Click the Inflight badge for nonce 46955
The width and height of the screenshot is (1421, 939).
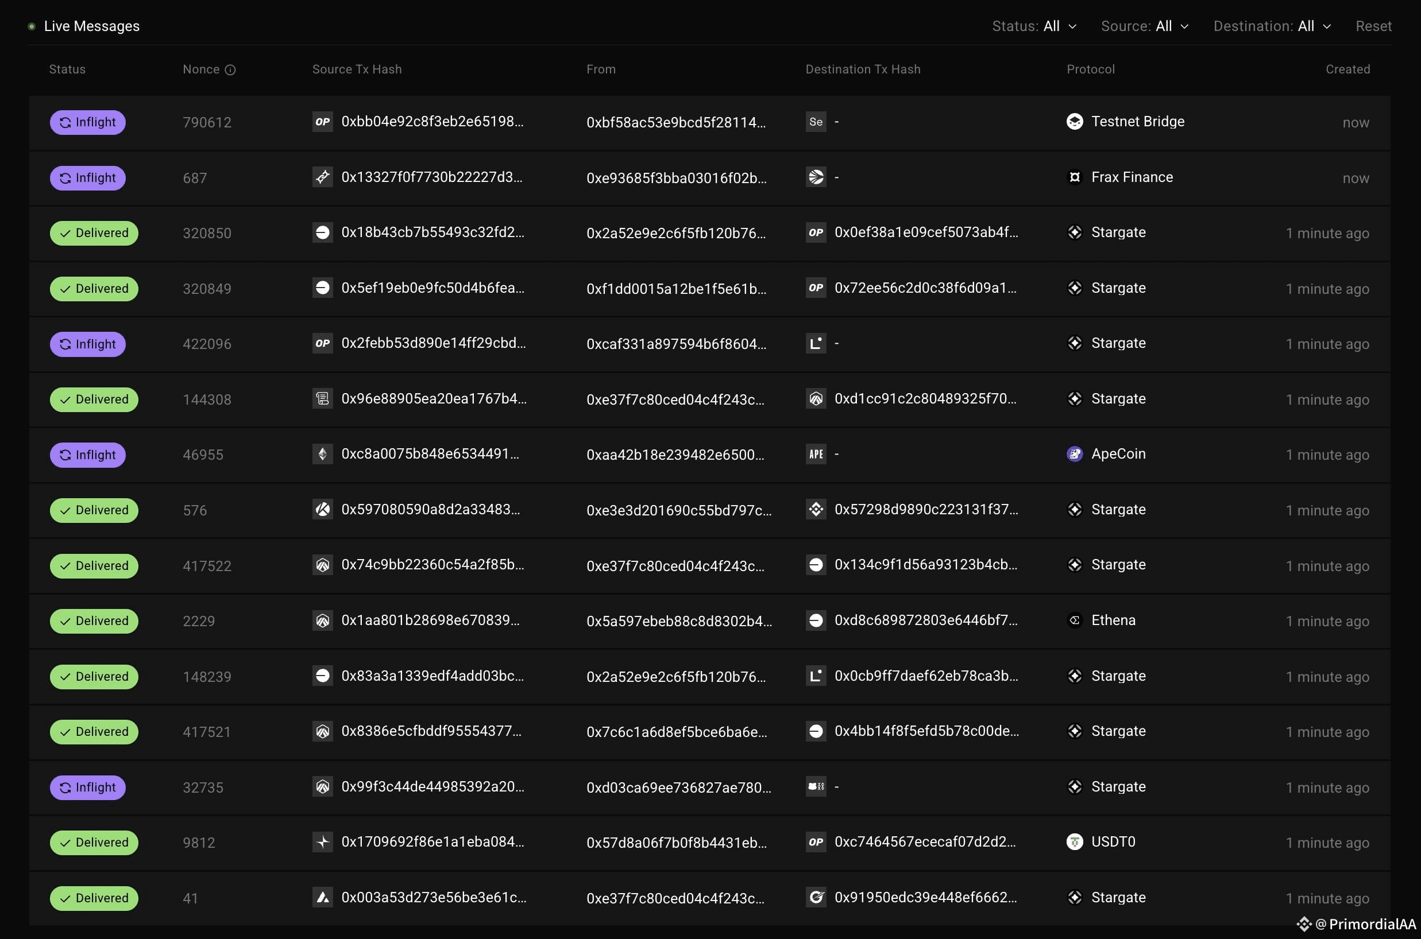click(x=87, y=455)
